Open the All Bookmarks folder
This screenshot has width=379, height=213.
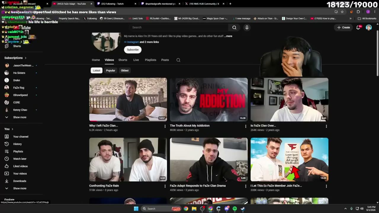coord(367,18)
